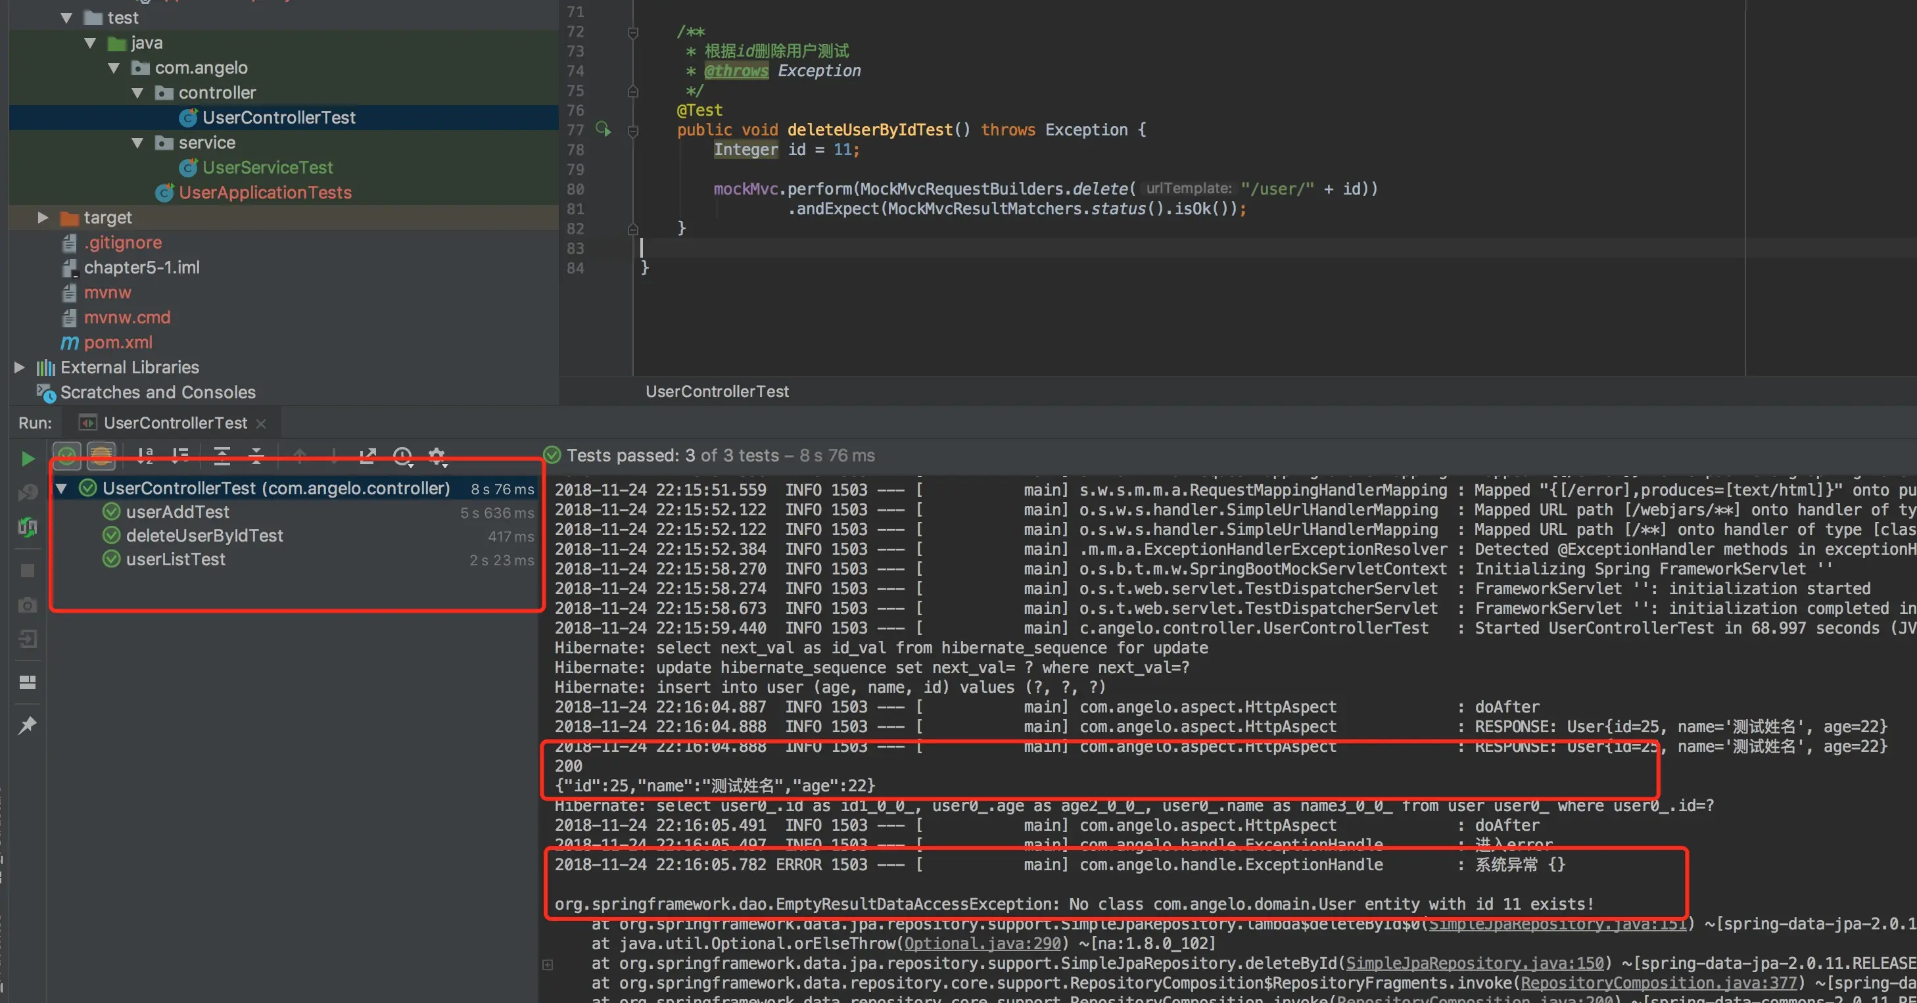Toggle sort tests by duration

pos(180,455)
